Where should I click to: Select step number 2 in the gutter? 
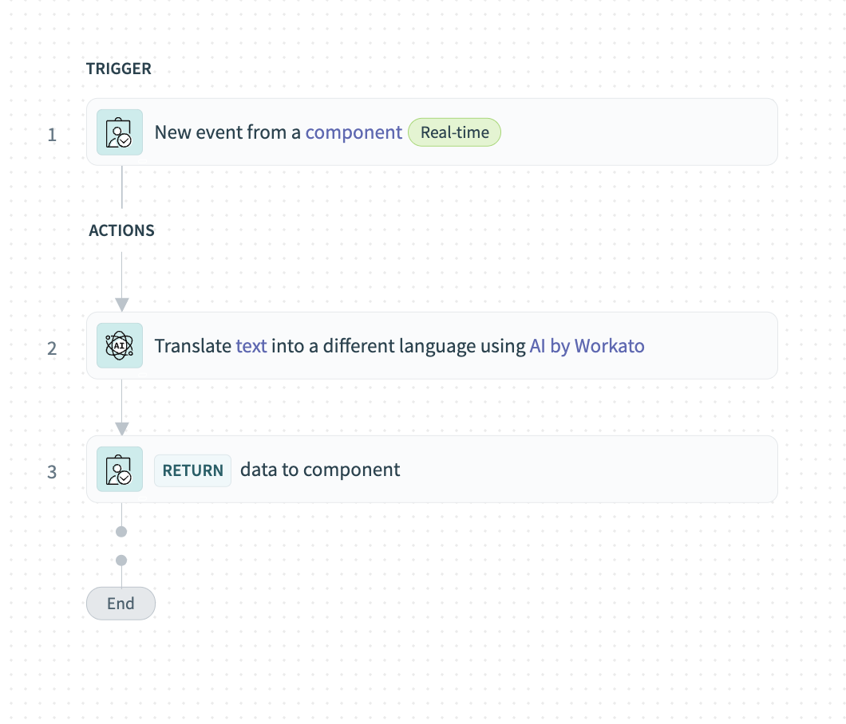(x=52, y=348)
